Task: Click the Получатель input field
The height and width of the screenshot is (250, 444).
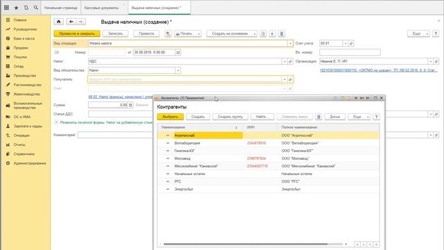Action: coord(185,79)
